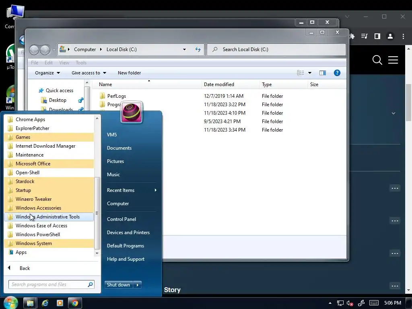Open the Organize dropdown
This screenshot has width=412, height=309.
click(x=47, y=73)
